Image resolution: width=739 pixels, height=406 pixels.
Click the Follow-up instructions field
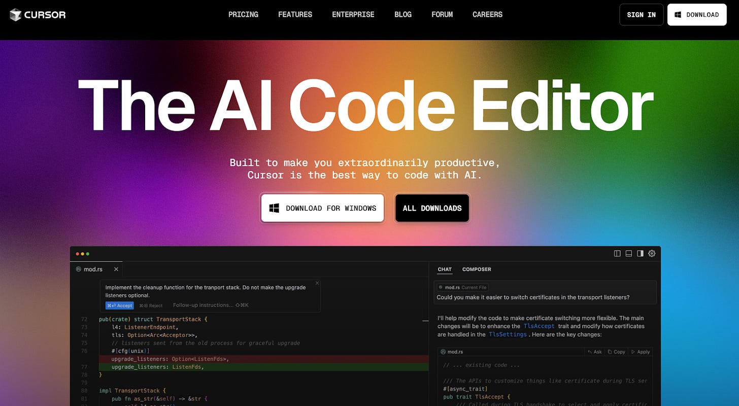211,305
